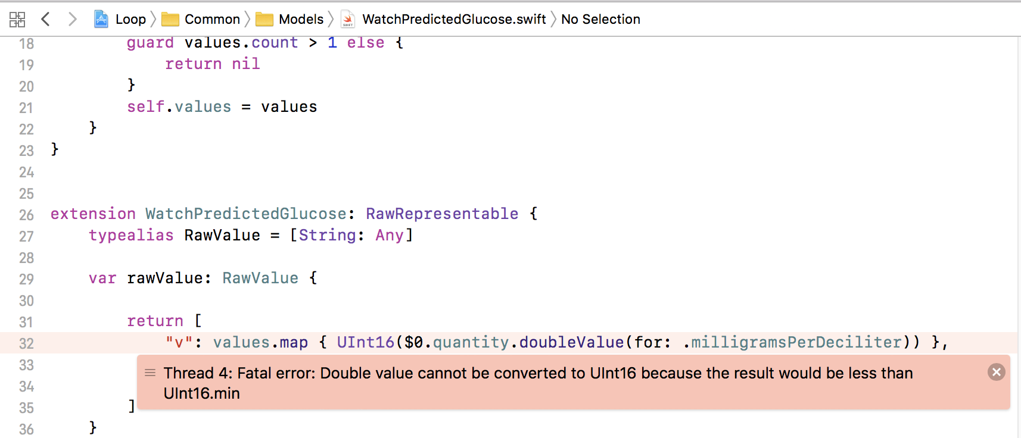Image resolution: width=1021 pixels, height=438 pixels.
Task: Go back using the left arrow
Action: (x=45, y=19)
